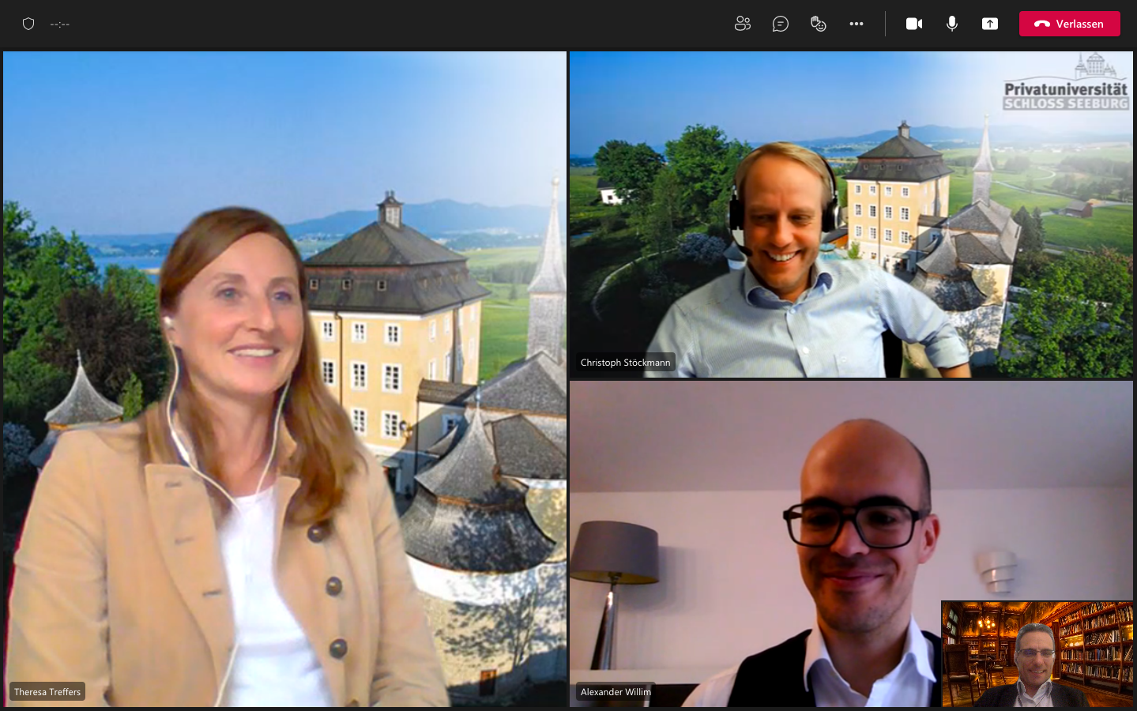Expand the more actions ellipsis menu
This screenshot has width=1137, height=711.
pyautogui.click(x=856, y=24)
